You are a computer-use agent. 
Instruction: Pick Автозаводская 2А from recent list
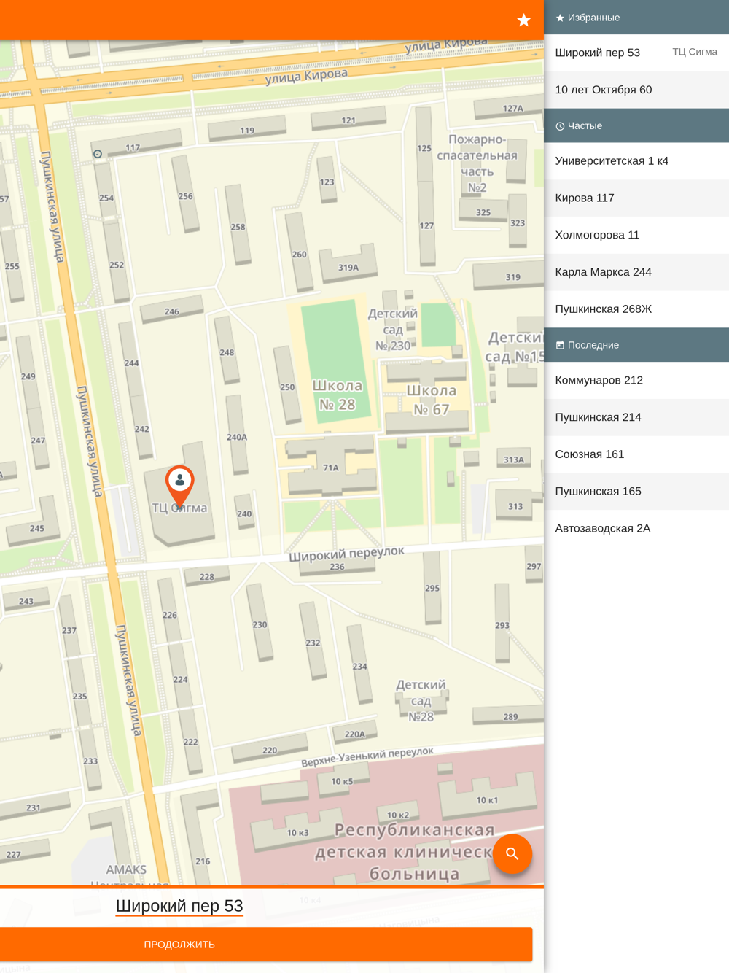click(x=636, y=529)
